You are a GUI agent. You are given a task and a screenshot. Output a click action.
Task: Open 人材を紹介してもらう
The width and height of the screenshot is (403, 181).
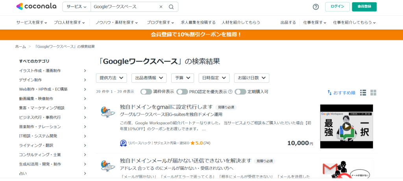(x=241, y=23)
